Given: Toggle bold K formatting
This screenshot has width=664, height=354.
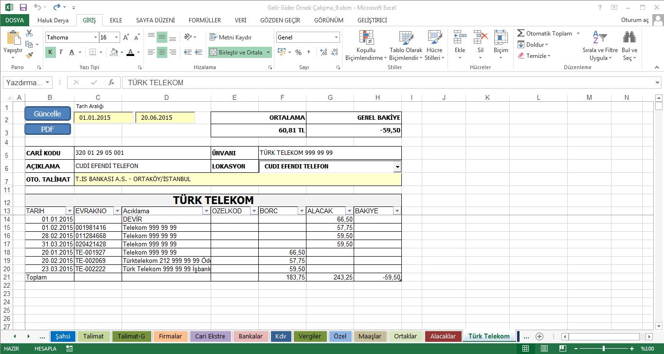Looking at the screenshot, I should click(51, 52).
